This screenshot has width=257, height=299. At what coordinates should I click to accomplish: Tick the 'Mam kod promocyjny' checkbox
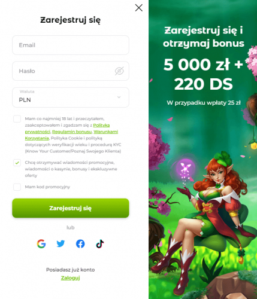point(17,187)
